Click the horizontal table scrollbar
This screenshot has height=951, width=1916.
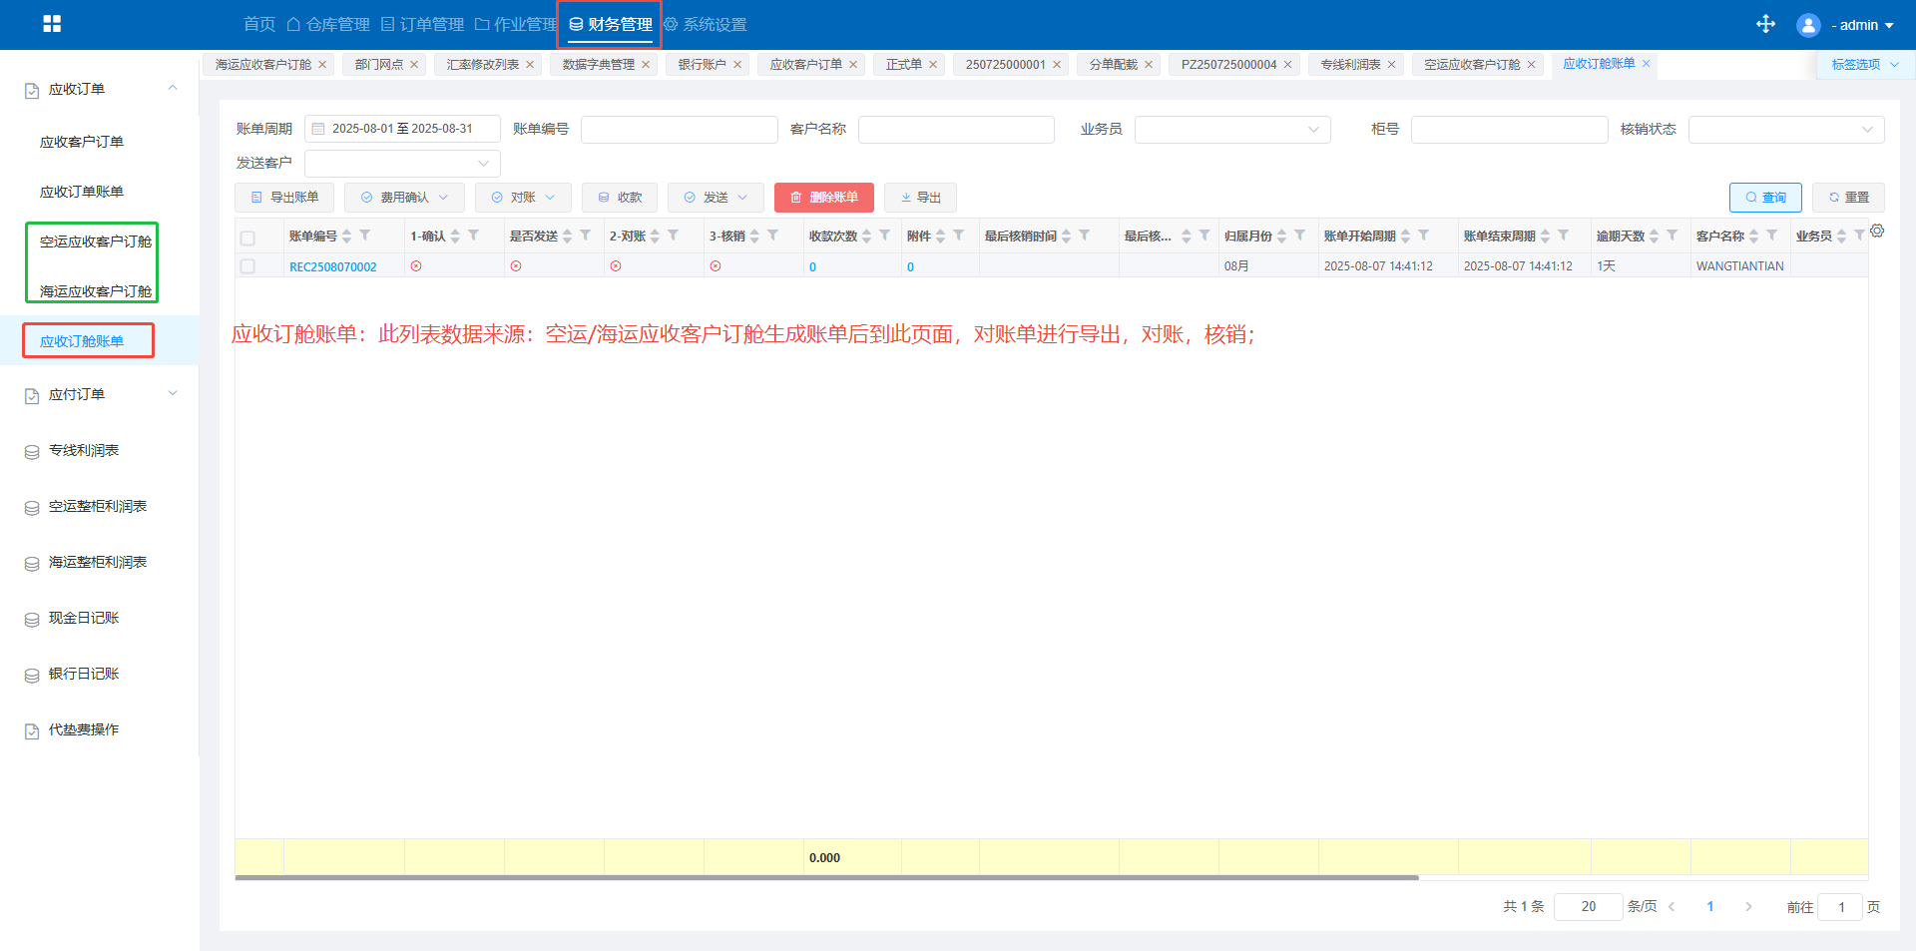(826, 878)
